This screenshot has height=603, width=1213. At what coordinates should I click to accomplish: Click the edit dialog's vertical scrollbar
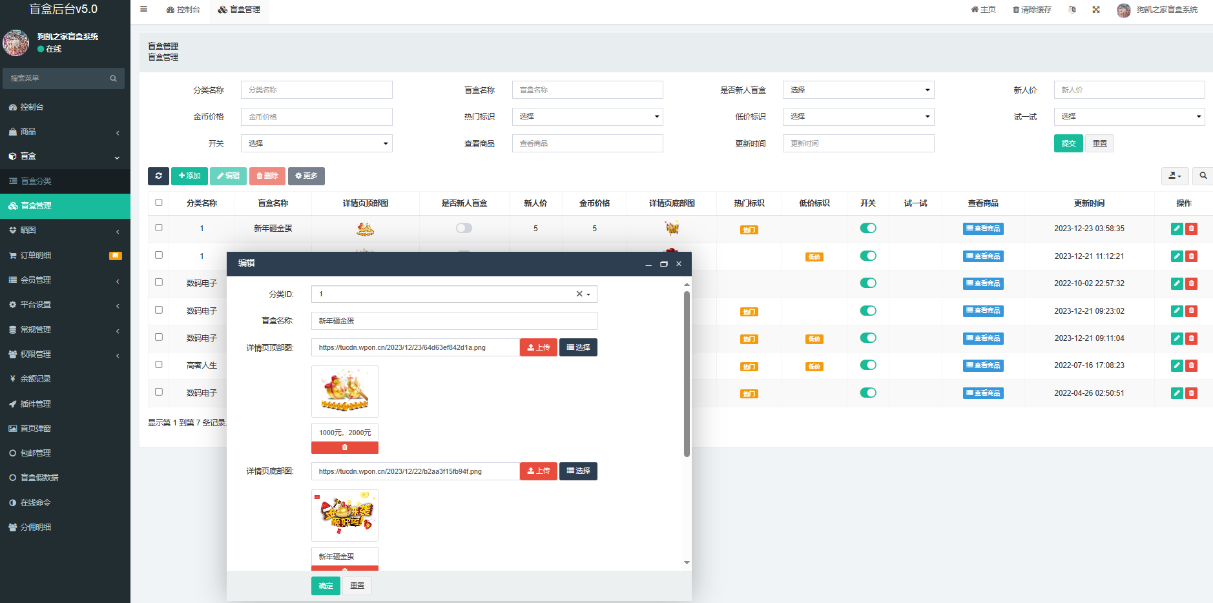687,374
